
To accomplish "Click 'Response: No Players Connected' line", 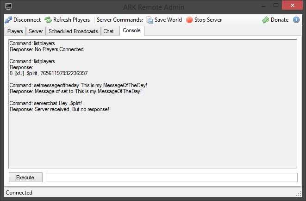I will [47, 49].
